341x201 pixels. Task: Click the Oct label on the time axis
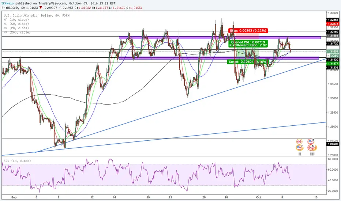point(258,197)
